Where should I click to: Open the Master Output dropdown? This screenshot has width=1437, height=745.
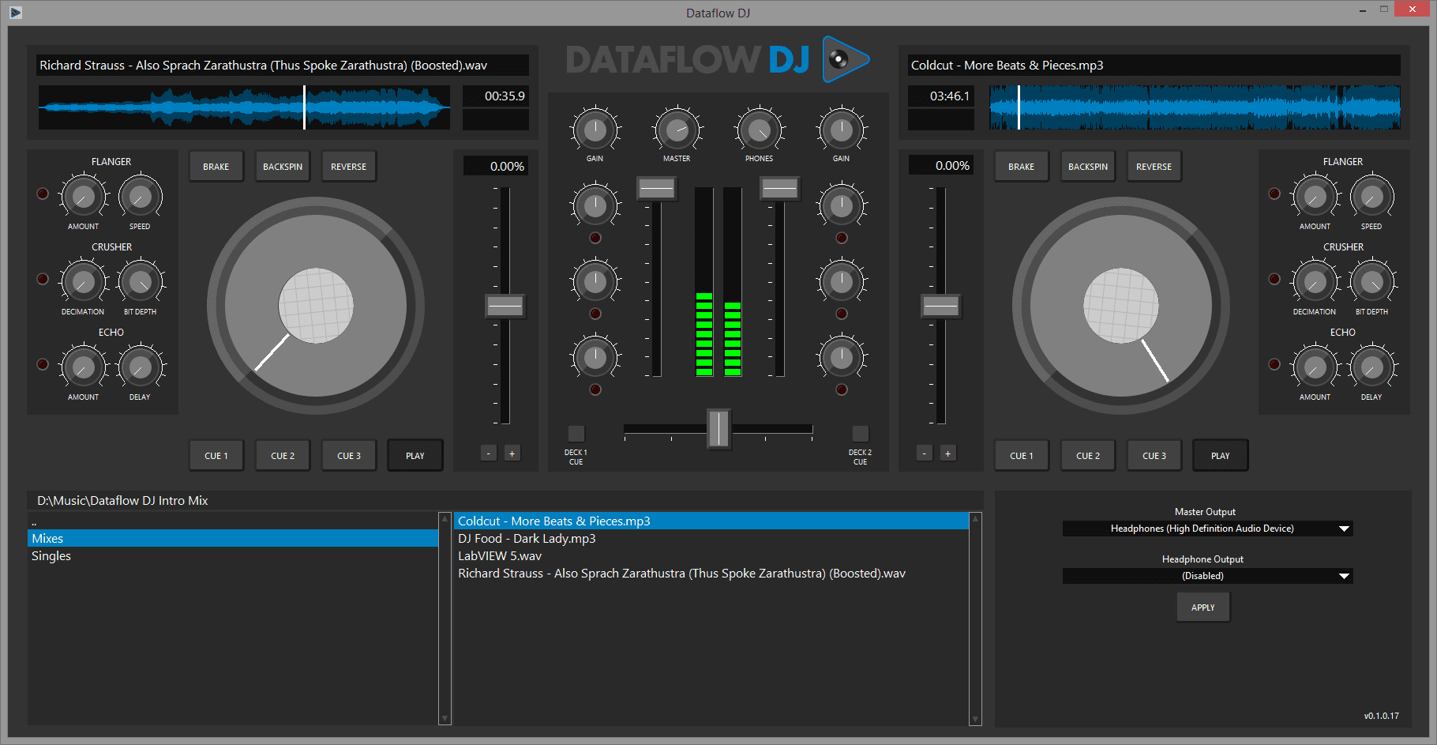click(1207, 529)
